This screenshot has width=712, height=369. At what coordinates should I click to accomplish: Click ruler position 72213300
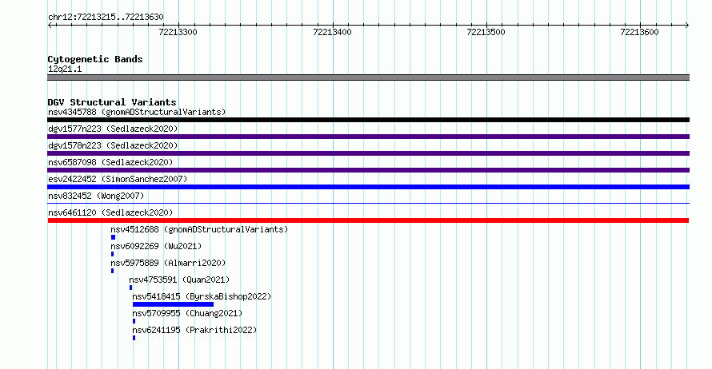(x=178, y=32)
